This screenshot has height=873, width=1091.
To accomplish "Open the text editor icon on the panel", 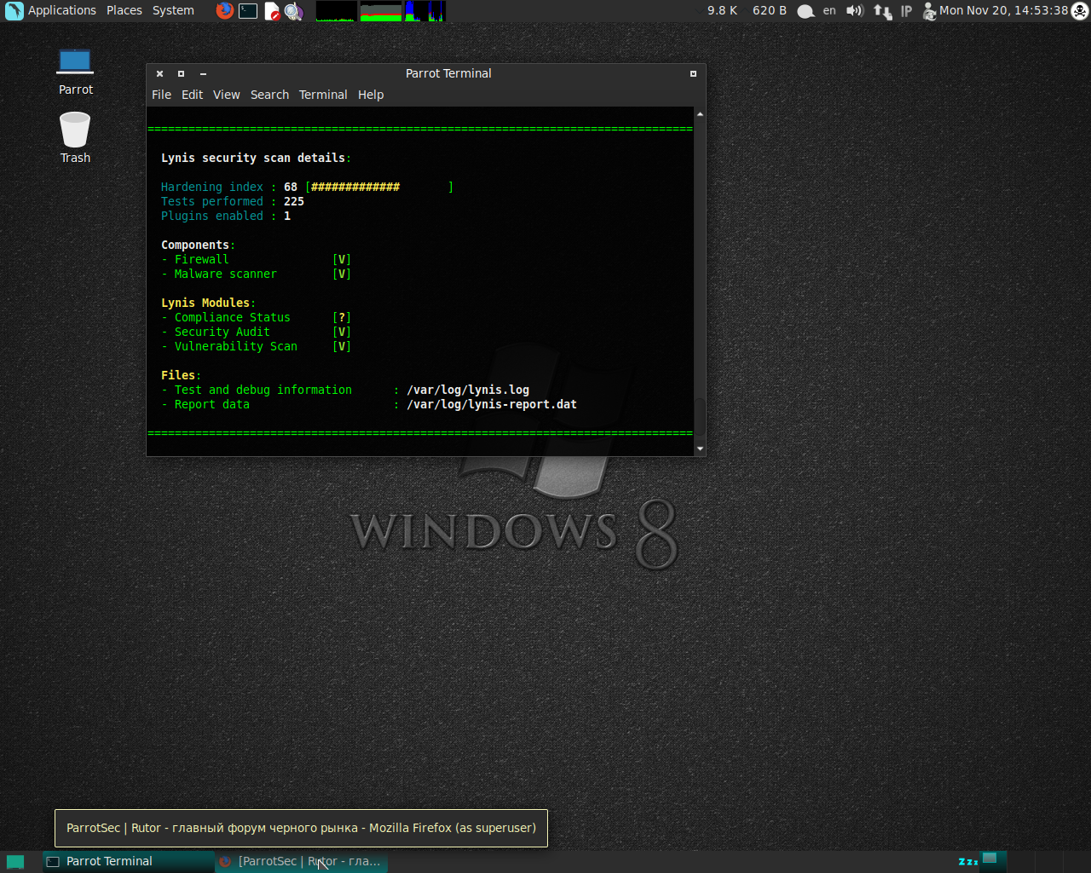I will pos(272,11).
